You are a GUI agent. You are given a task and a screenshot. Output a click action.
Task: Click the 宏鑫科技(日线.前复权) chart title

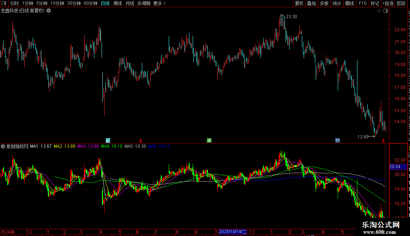coord(23,11)
